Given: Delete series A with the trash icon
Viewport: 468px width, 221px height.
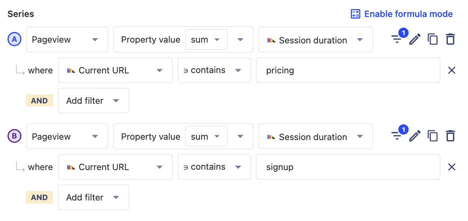Looking at the screenshot, I should point(450,39).
